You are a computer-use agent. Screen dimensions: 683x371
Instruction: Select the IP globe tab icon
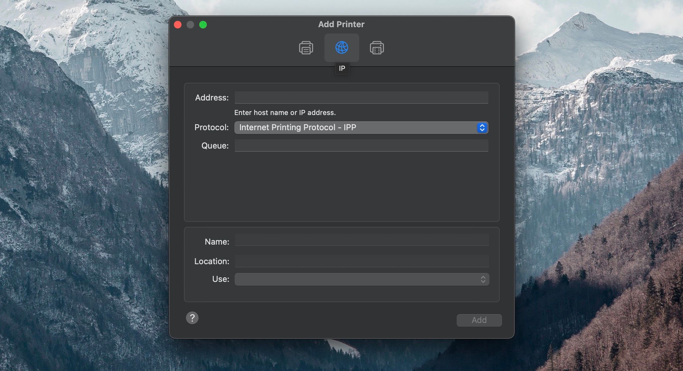(341, 48)
